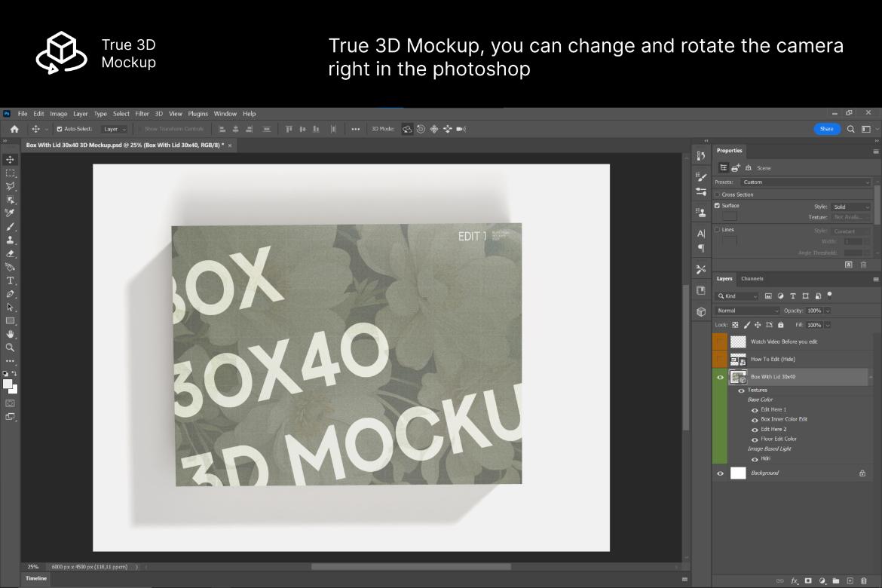Click the Surface color swatch
The height and width of the screenshot is (588, 882).
pos(730,216)
